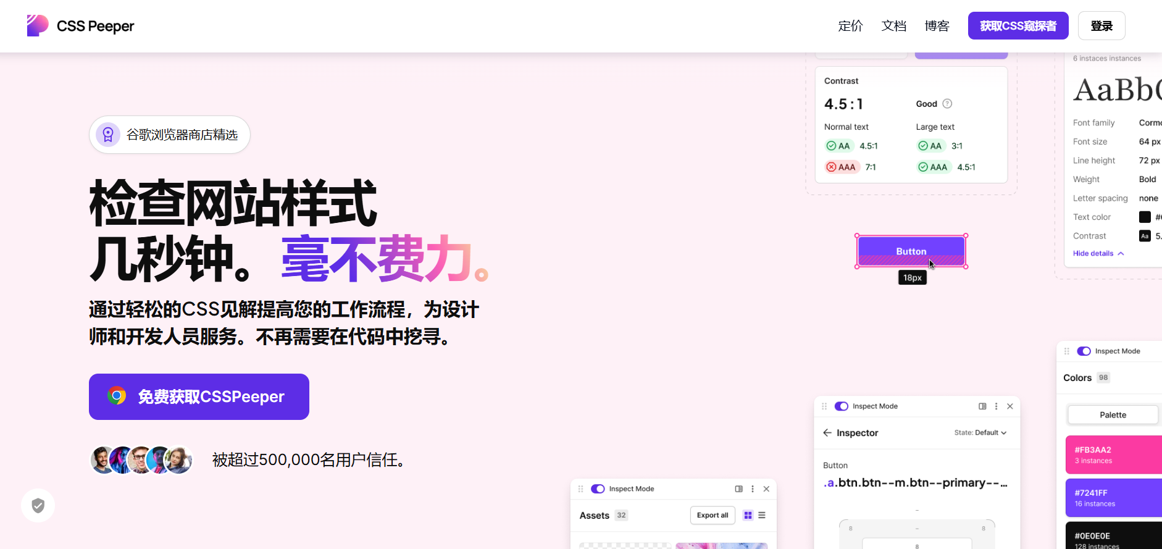Image resolution: width=1162 pixels, height=549 pixels.
Task: Click the purple Button demo element
Action: tap(911, 251)
